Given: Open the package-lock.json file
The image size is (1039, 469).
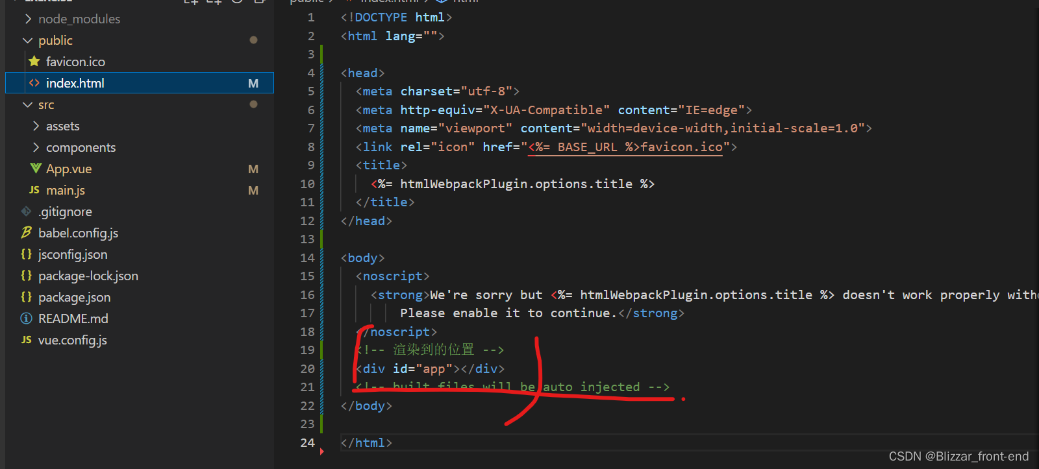Looking at the screenshot, I should coord(88,276).
